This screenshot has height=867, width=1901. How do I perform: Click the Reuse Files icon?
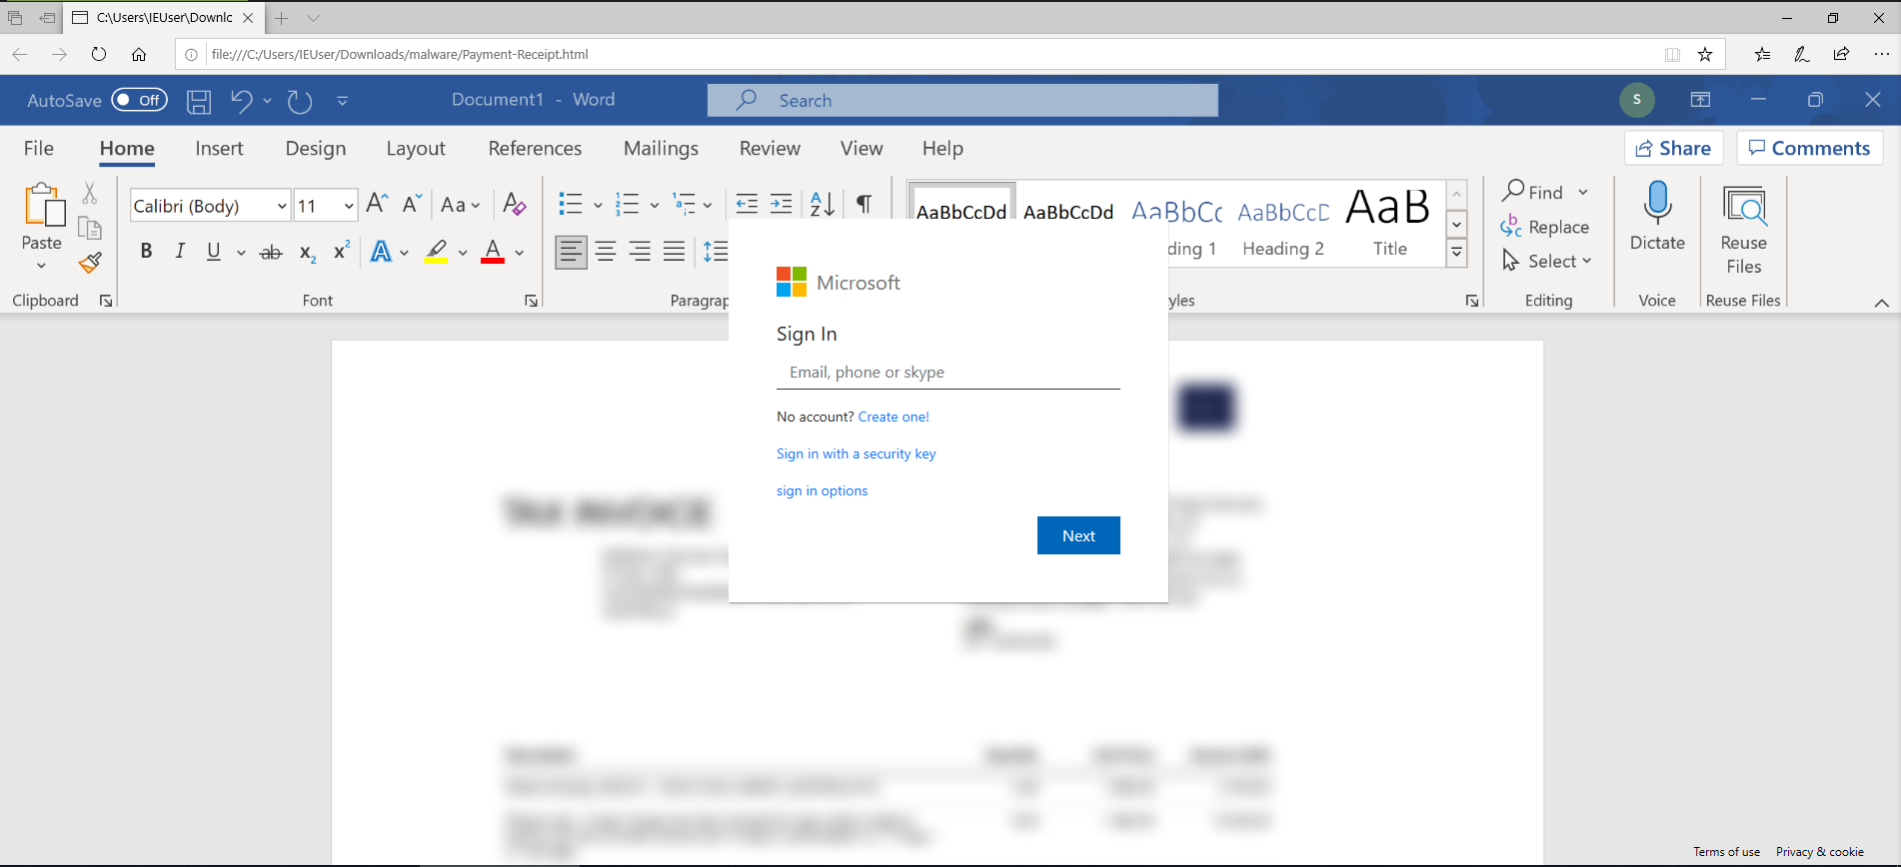(x=1744, y=205)
